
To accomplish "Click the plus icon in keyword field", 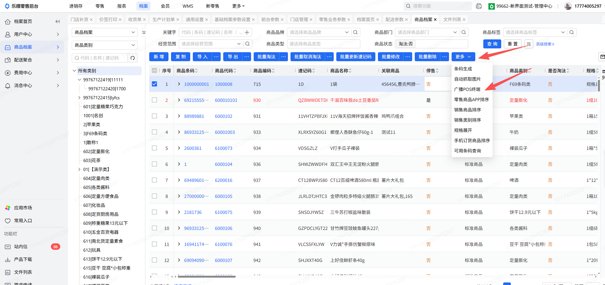I will (247, 32).
